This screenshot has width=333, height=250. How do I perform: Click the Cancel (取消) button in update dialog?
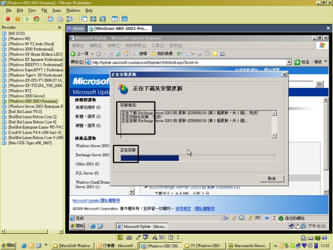click(x=272, y=179)
